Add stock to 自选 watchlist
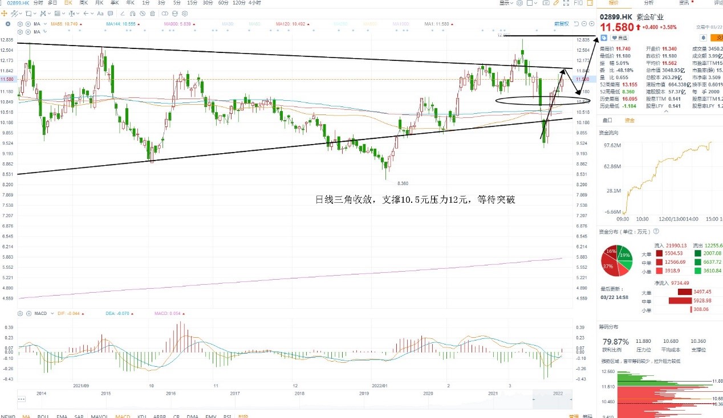 click(x=619, y=38)
